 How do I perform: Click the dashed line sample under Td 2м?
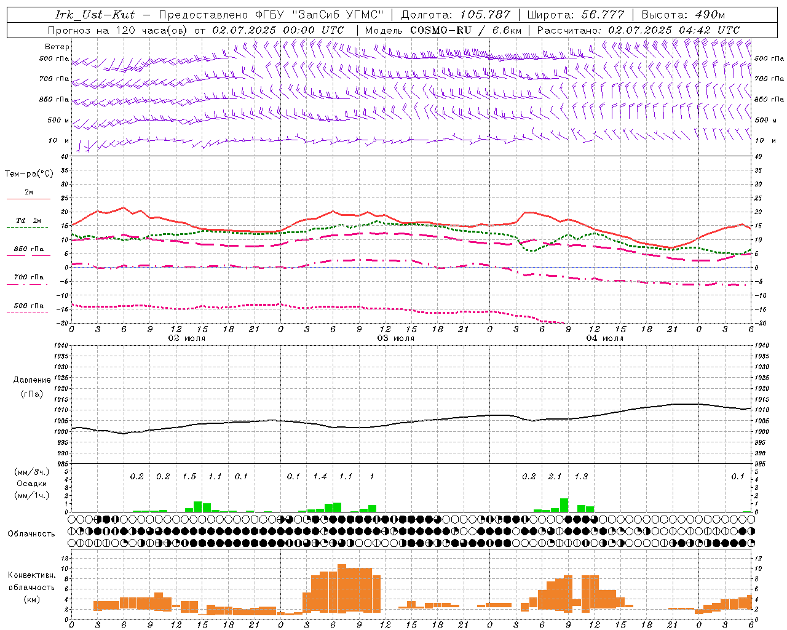27,228
